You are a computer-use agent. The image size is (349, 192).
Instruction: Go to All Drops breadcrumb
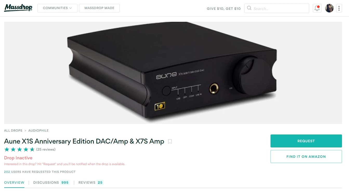(x=13, y=131)
